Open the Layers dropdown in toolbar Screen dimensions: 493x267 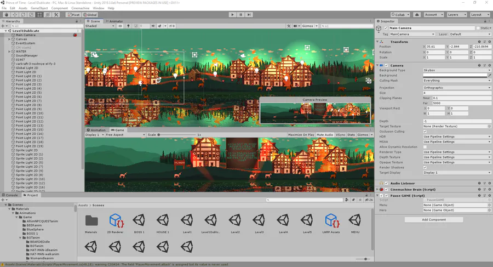point(456,14)
